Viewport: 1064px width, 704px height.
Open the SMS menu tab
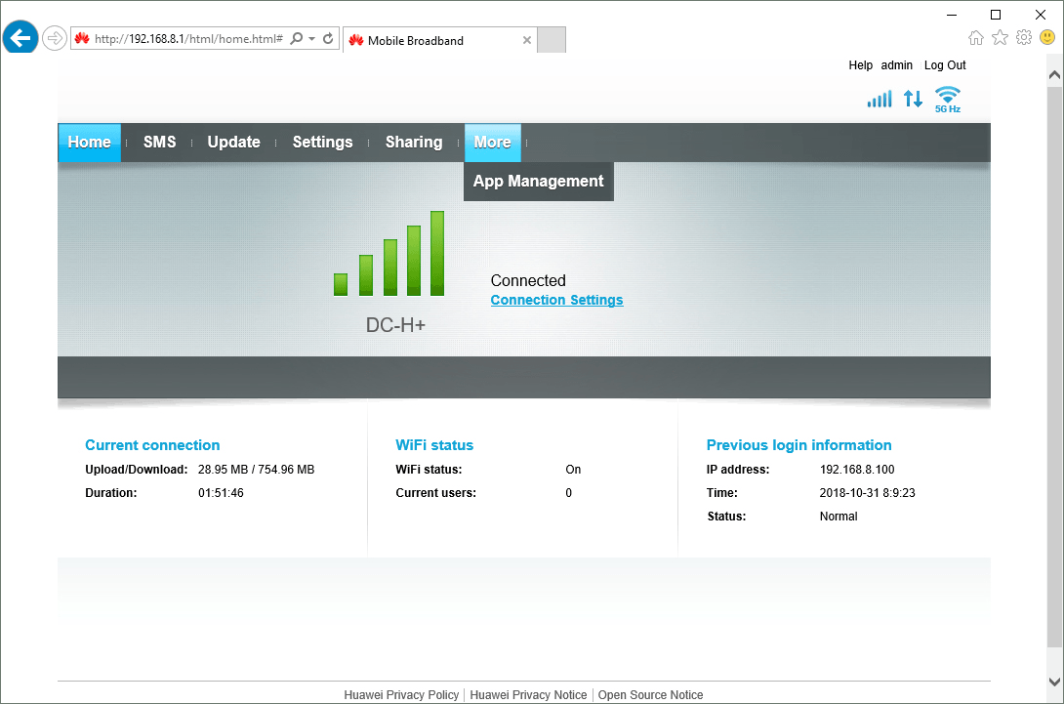click(x=159, y=142)
